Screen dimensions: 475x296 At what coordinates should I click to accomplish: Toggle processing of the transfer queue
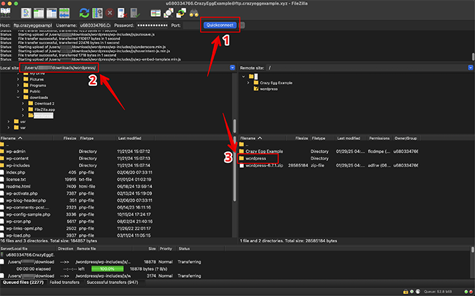97,13
